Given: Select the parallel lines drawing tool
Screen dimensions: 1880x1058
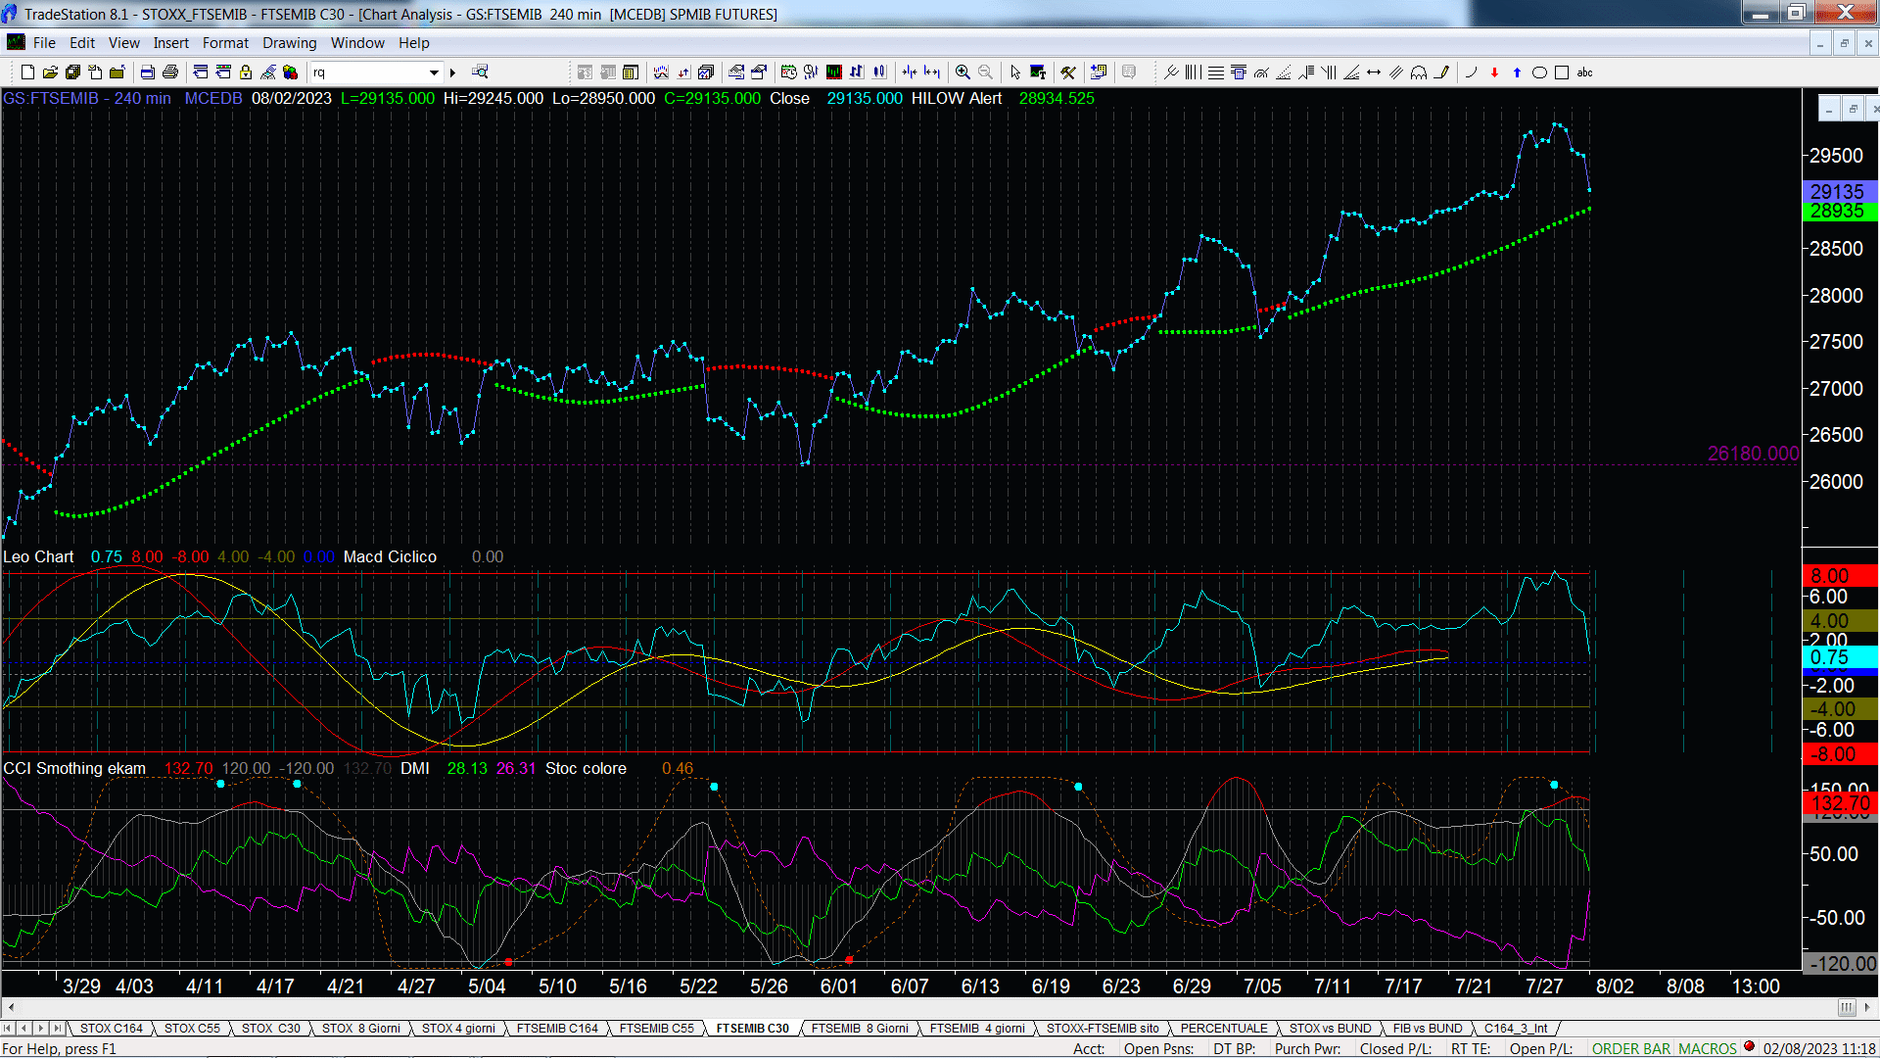Looking at the screenshot, I should [1396, 72].
